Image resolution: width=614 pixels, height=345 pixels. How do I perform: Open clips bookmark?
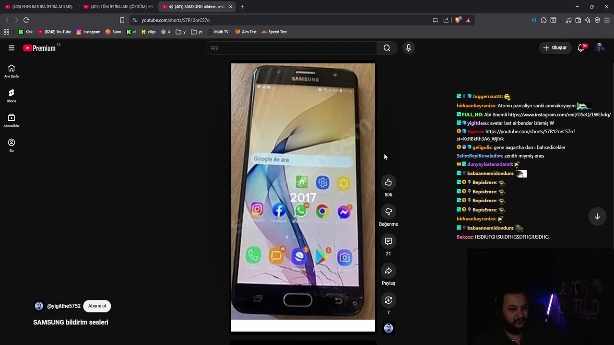click(148, 32)
